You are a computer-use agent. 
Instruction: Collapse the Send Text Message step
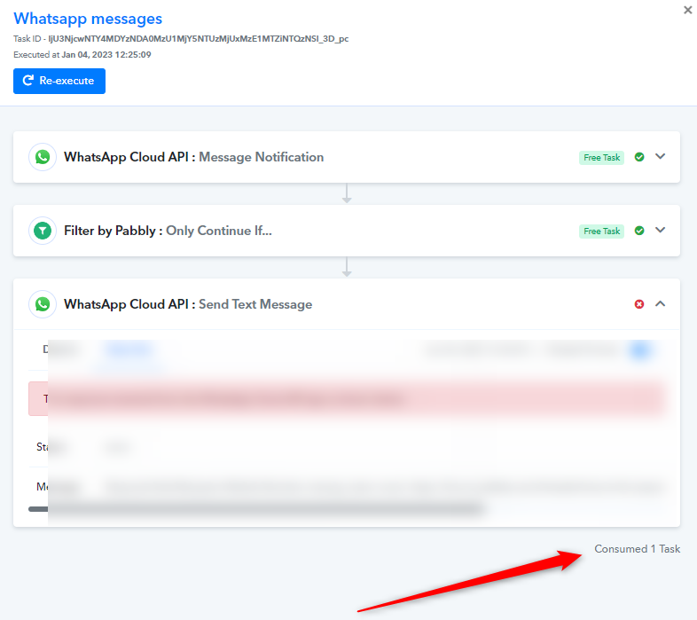[661, 303]
